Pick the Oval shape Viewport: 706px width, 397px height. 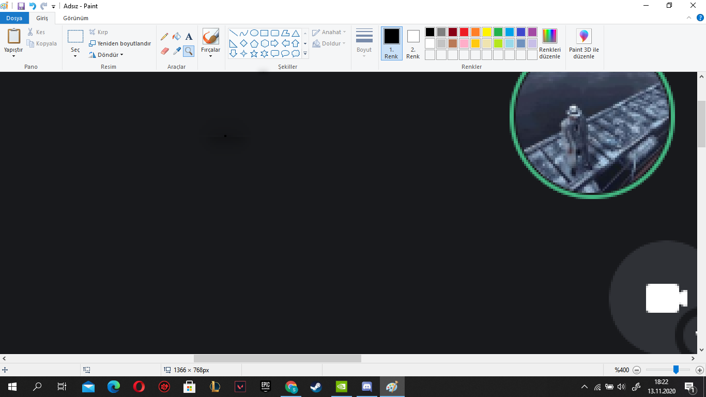tap(254, 33)
